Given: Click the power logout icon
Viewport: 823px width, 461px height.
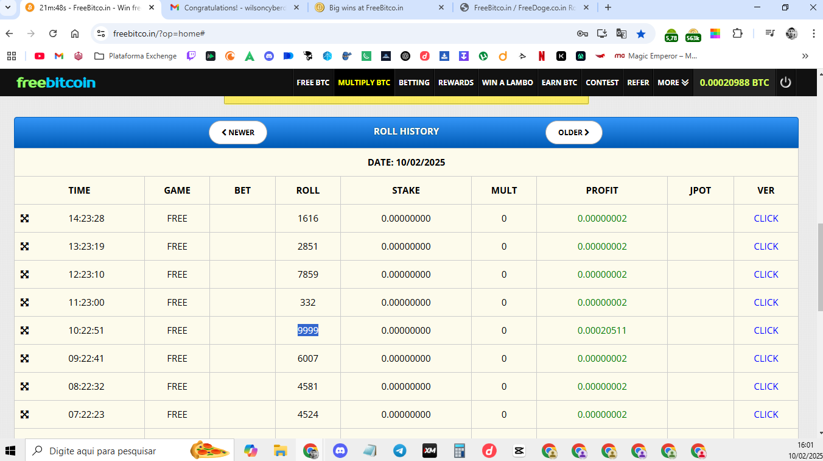Looking at the screenshot, I should pos(786,82).
